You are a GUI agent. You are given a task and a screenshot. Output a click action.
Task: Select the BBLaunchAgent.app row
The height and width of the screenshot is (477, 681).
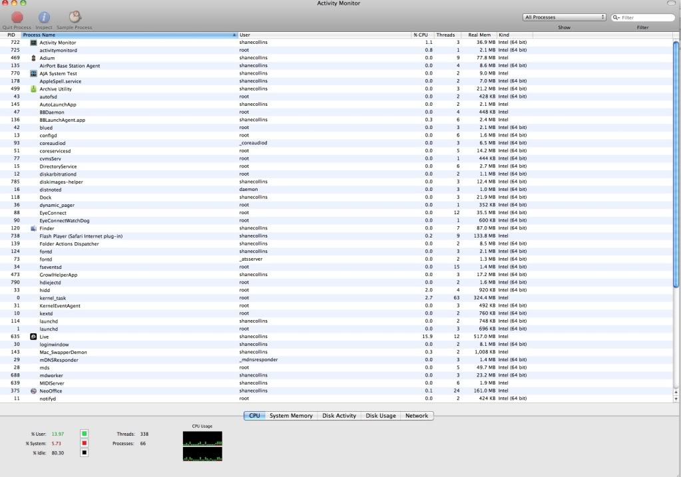pyautogui.click(x=337, y=120)
